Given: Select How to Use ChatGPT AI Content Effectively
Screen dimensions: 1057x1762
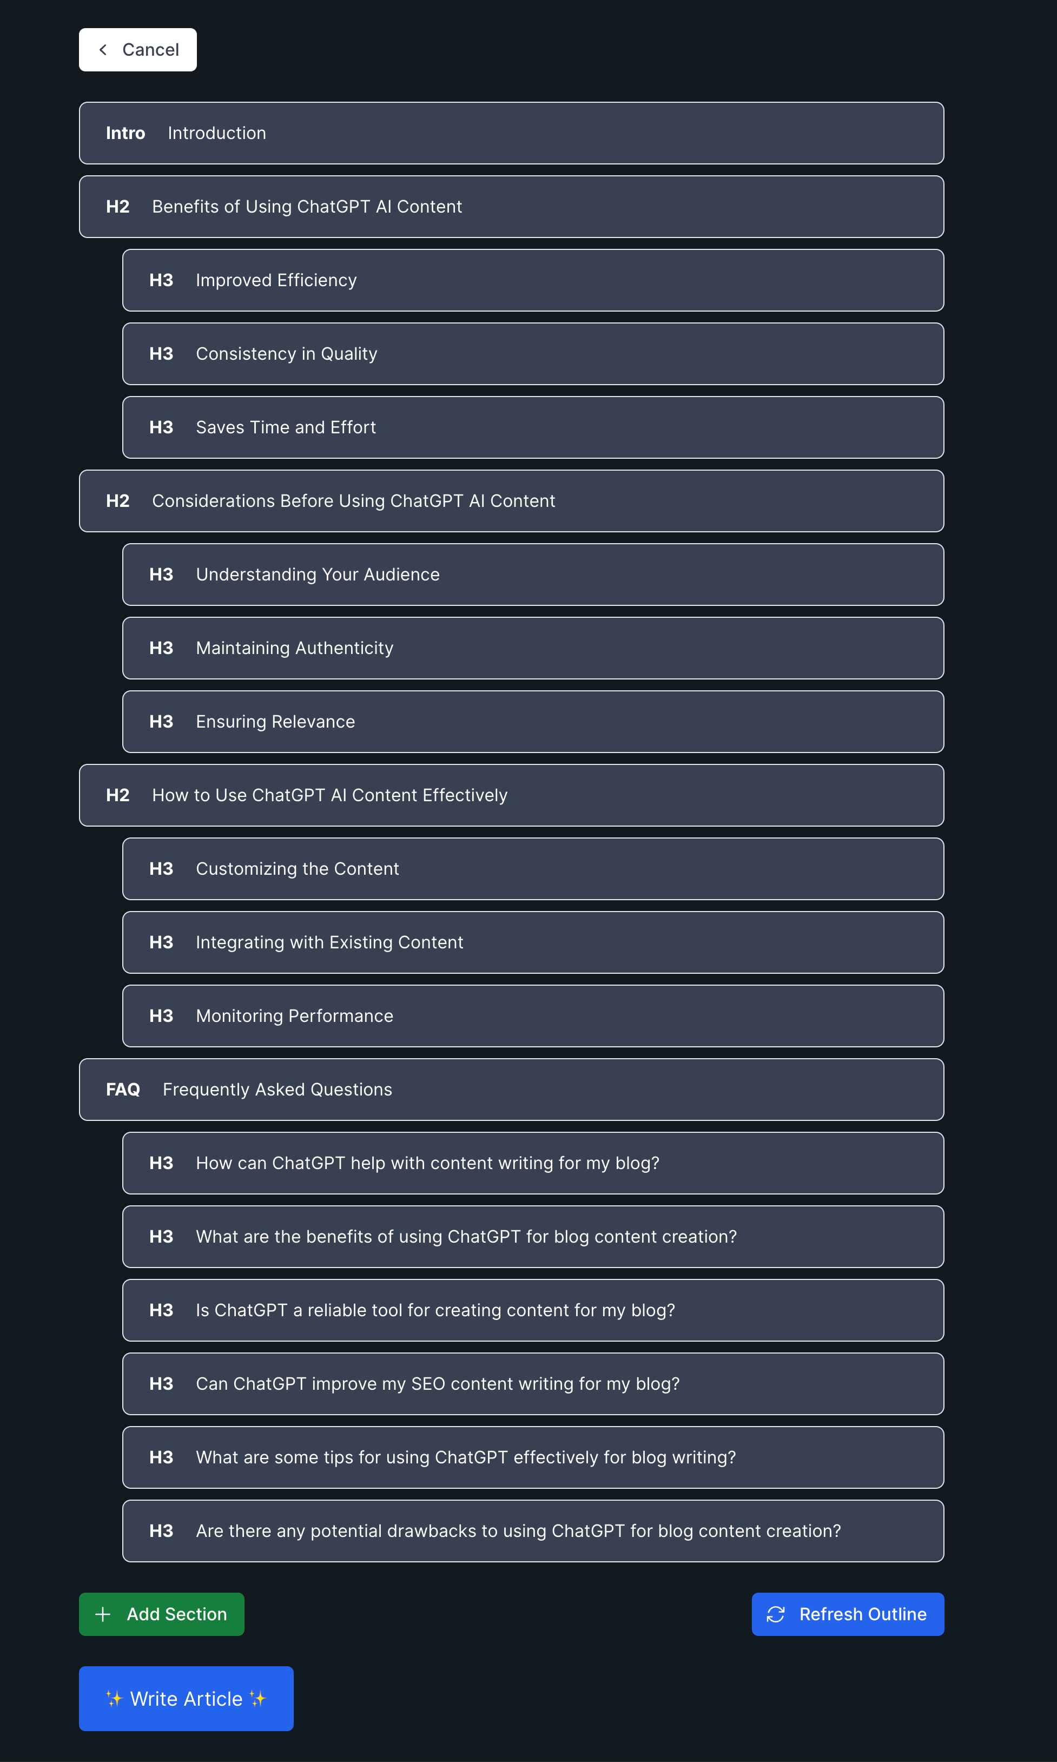Looking at the screenshot, I should pos(511,795).
